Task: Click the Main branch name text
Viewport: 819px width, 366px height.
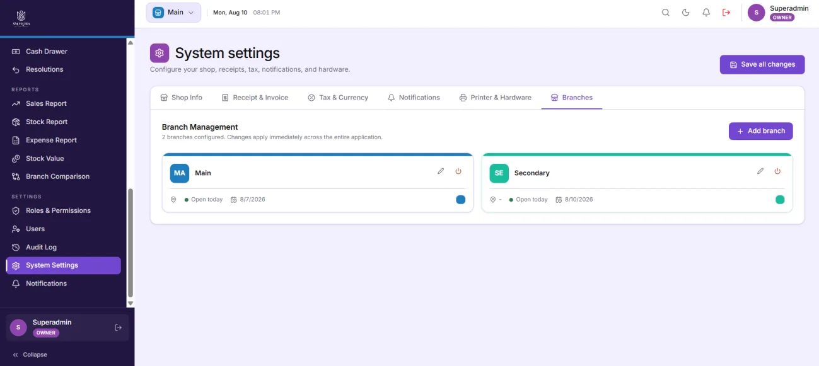Action: [203, 173]
